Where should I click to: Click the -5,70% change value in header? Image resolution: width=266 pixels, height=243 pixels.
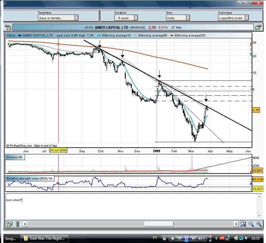click(x=163, y=28)
